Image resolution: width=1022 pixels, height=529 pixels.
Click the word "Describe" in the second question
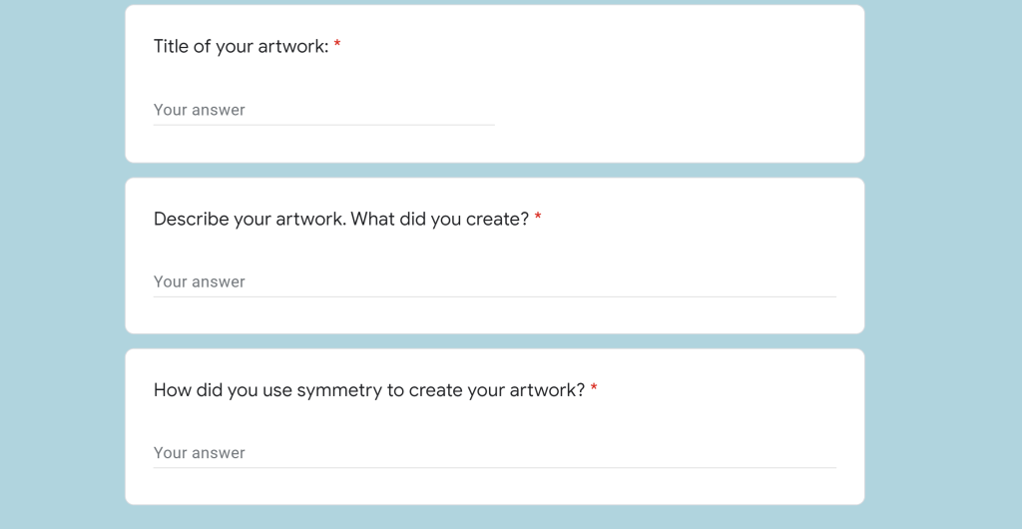point(191,219)
